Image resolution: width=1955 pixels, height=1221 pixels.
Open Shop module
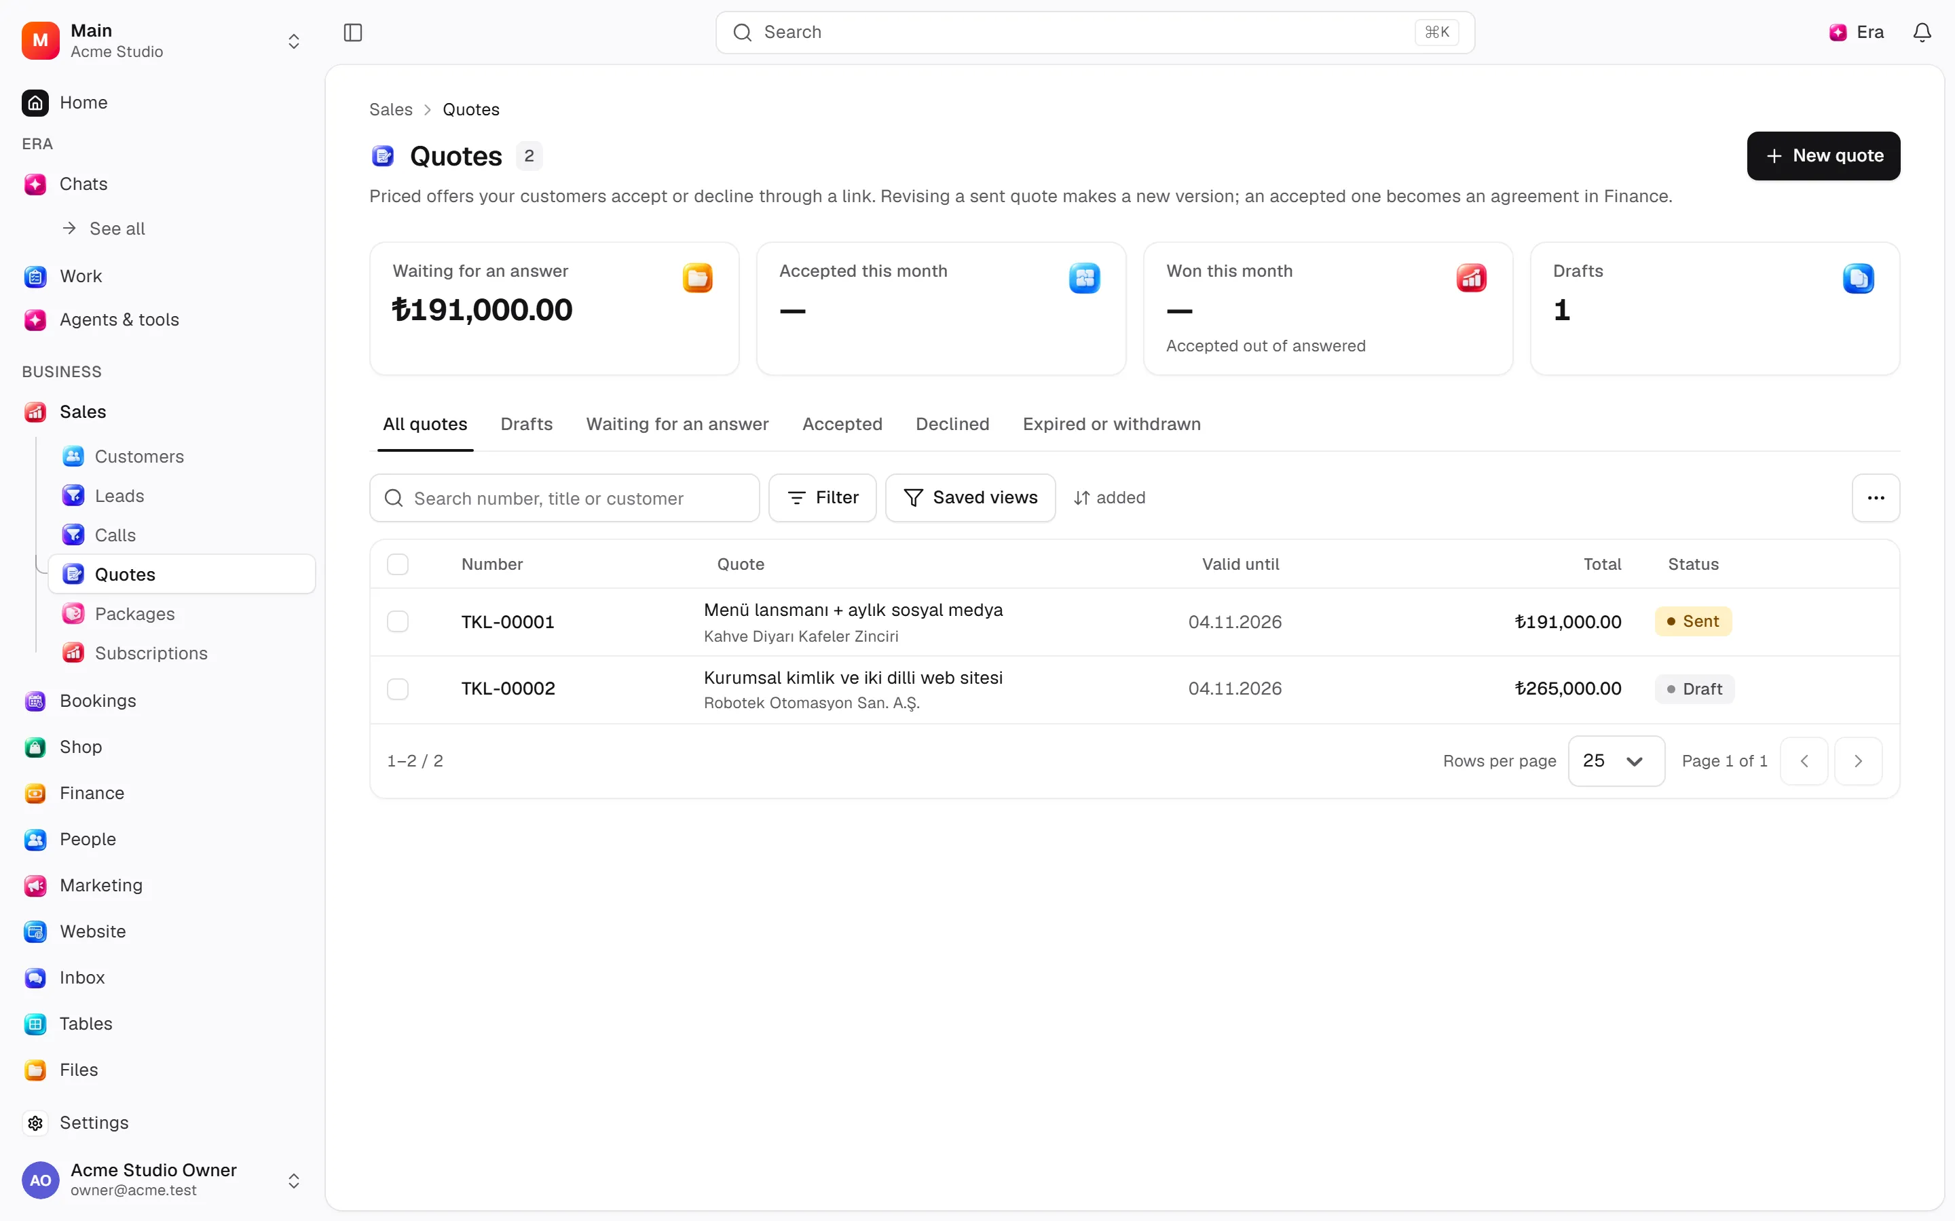pos(81,747)
